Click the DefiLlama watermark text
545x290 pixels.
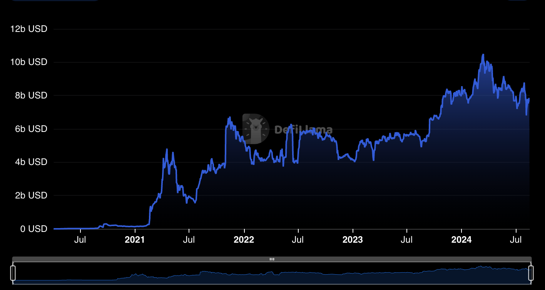pos(303,130)
